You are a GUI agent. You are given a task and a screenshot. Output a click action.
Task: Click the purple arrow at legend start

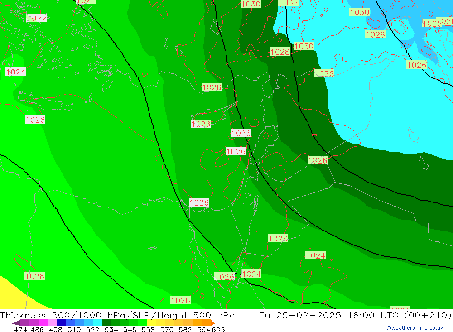click(16, 323)
